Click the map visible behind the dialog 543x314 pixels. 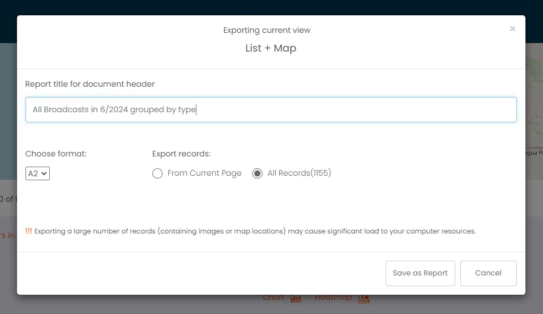[534, 113]
